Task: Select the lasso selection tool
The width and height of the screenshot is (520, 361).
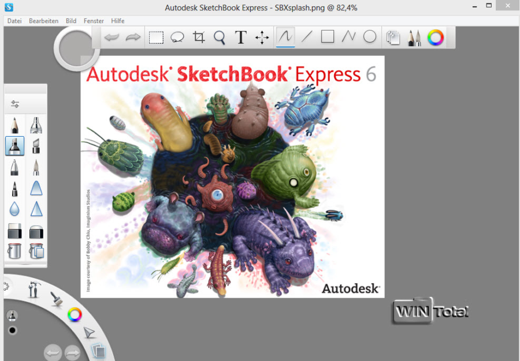Action: coord(177,37)
